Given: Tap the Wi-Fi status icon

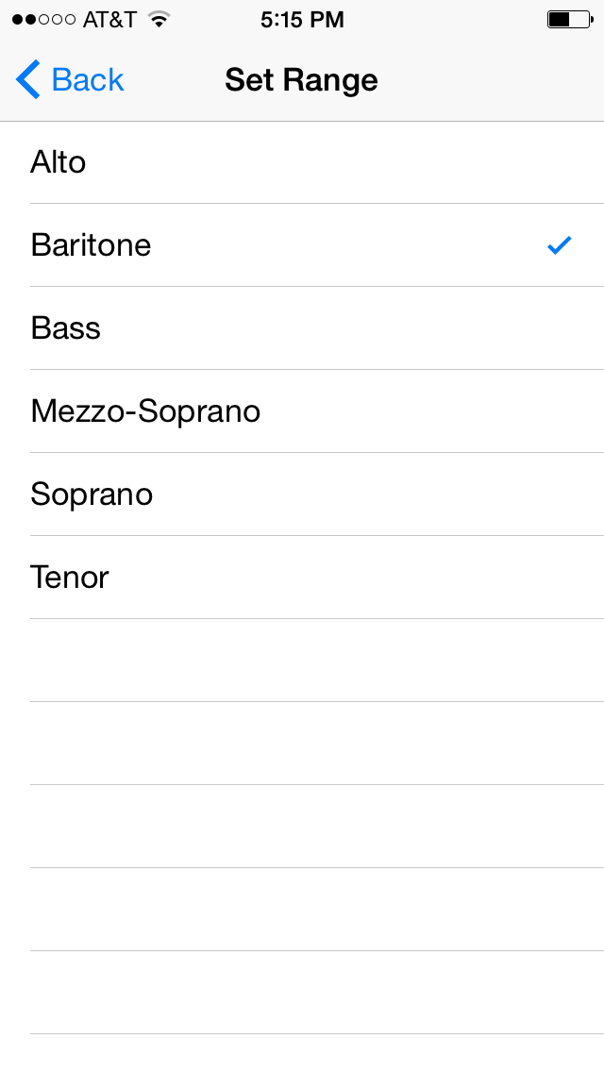Looking at the screenshot, I should pos(159,20).
